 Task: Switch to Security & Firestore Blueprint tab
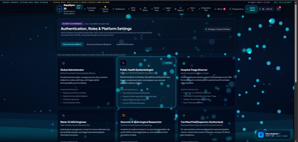(99, 44)
